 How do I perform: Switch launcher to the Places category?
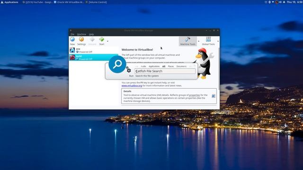(171, 66)
